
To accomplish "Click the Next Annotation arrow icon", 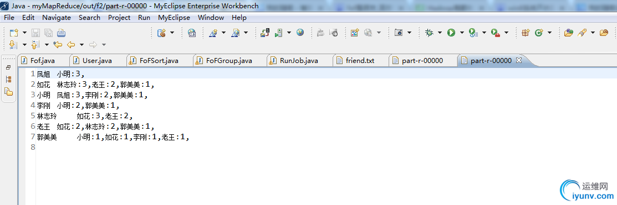I will point(13,44).
